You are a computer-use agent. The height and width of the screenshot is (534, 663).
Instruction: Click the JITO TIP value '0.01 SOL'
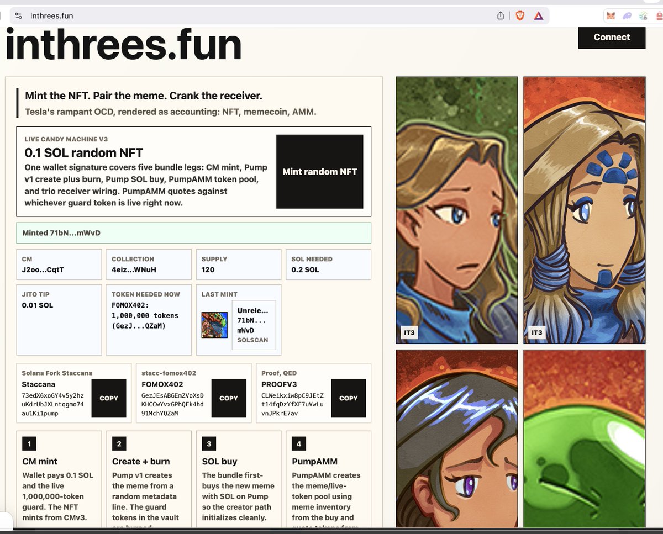point(38,305)
